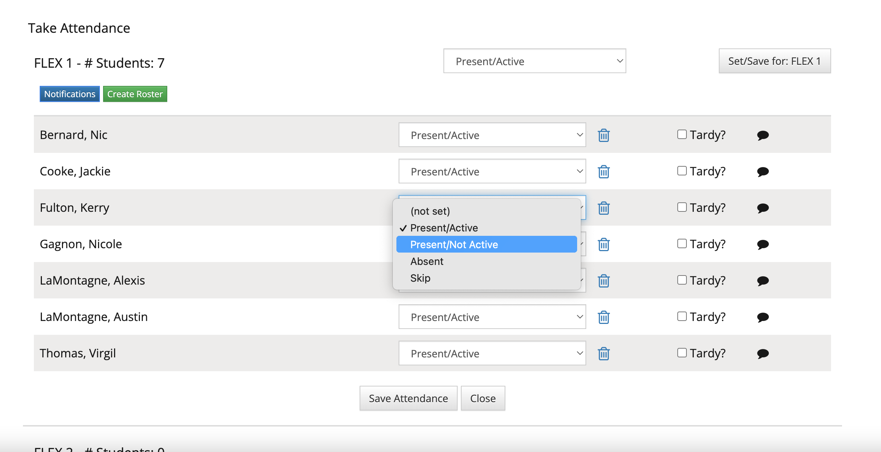881x452 pixels.
Task: Open comment bubble for LaMontagne, Alexis
Action: [763, 280]
